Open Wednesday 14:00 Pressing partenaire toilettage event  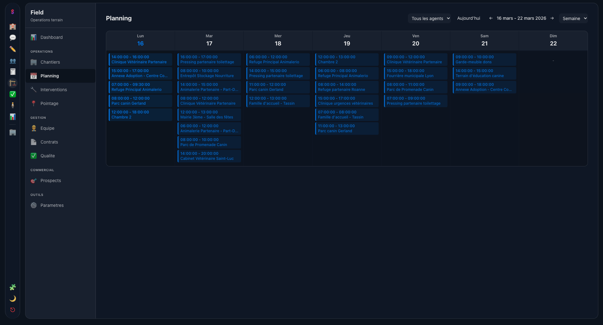pyautogui.click(x=278, y=73)
